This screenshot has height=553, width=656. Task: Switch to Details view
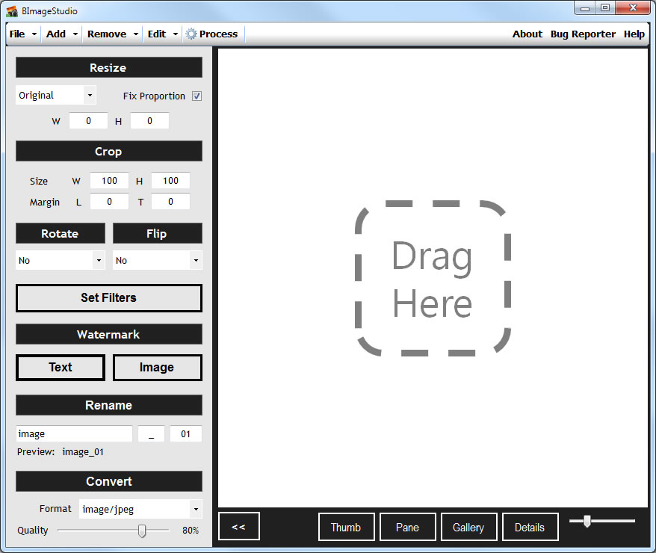pyautogui.click(x=530, y=527)
